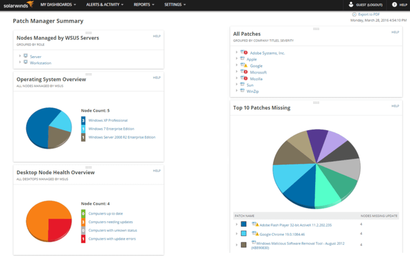Click the light blue Windows 7 Enterprise legend swatch

(83, 129)
